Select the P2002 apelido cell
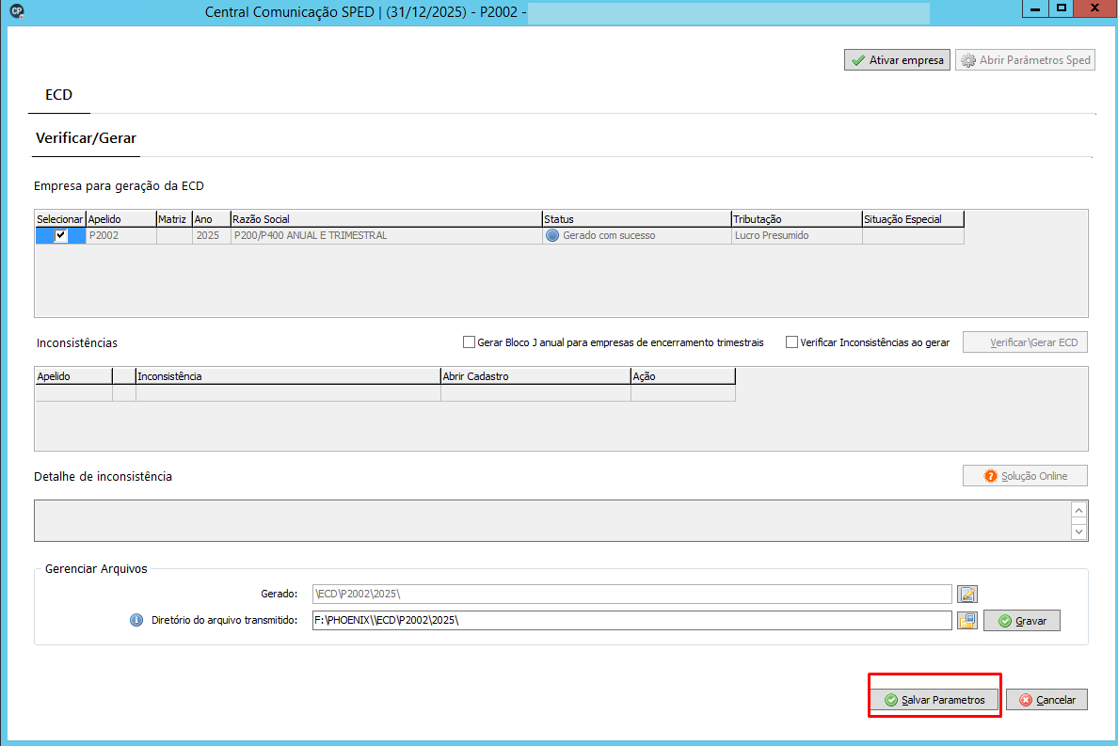The width and height of the screenshot is (1118, 746). [x=121, y=236]
